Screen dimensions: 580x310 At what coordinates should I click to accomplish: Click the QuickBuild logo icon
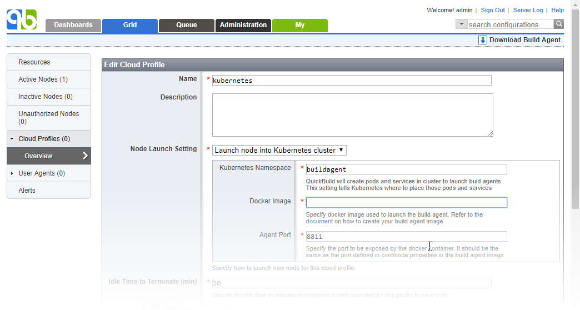click(22, 19)
